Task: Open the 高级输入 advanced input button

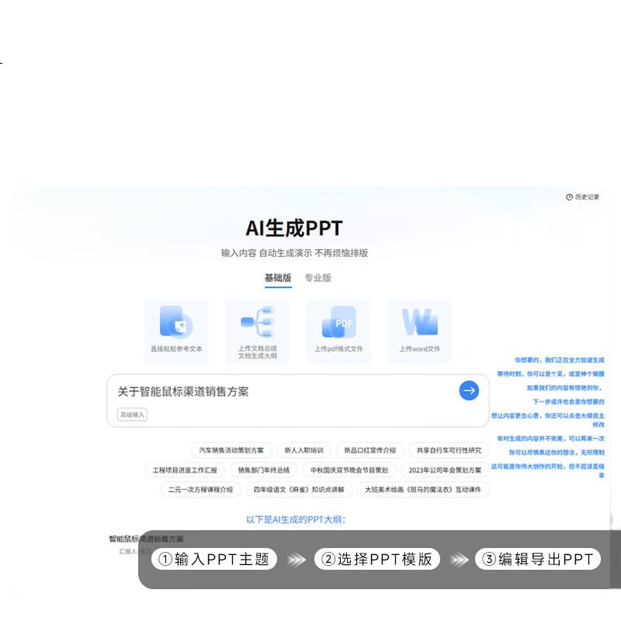Action: (132, 415)
